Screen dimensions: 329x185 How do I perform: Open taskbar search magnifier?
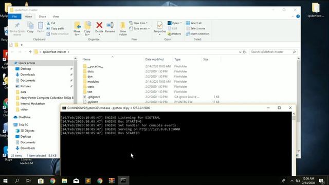tap(17, 180)
